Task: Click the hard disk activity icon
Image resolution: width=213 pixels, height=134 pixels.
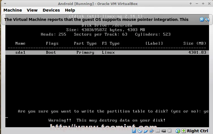Action: click(x=134, y=131)
